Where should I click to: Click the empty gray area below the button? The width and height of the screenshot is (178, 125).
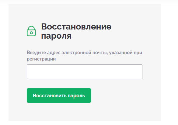pyautogui.click(x=85, y=112)
